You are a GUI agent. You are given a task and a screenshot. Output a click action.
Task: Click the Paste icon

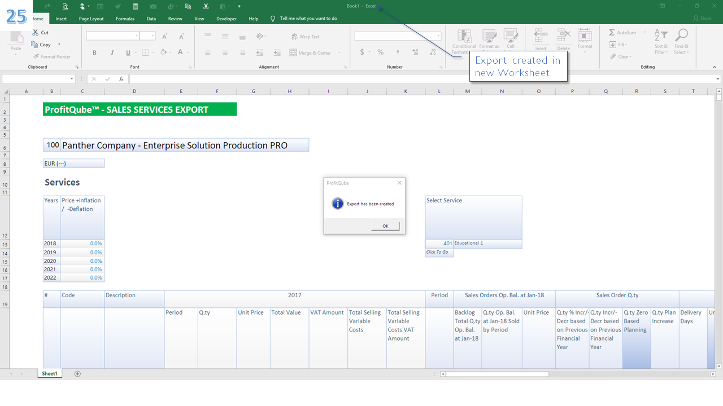pos(16,38)
